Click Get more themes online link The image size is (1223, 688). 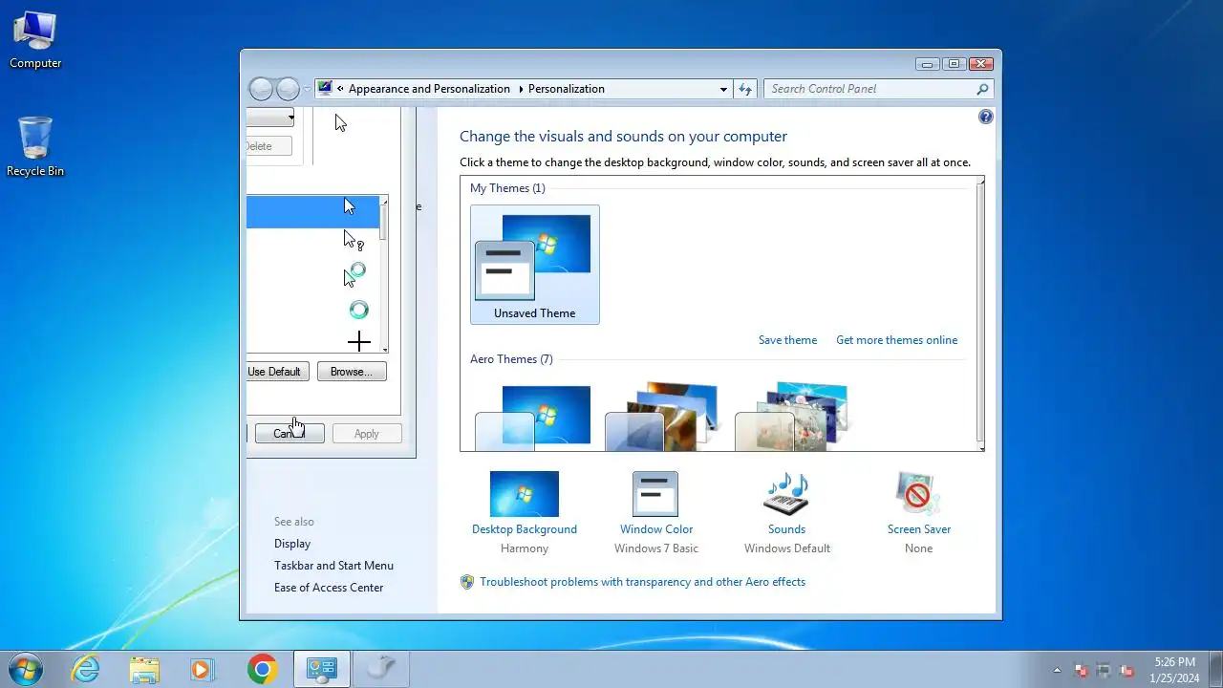[896, 340]
